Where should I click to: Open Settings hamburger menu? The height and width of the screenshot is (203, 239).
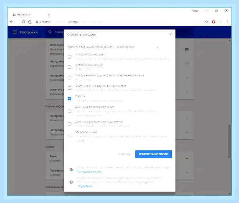coord(15,32)
